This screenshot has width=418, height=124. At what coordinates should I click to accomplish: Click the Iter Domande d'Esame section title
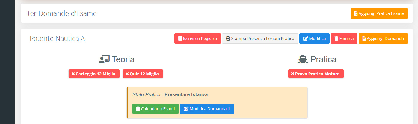61,13
